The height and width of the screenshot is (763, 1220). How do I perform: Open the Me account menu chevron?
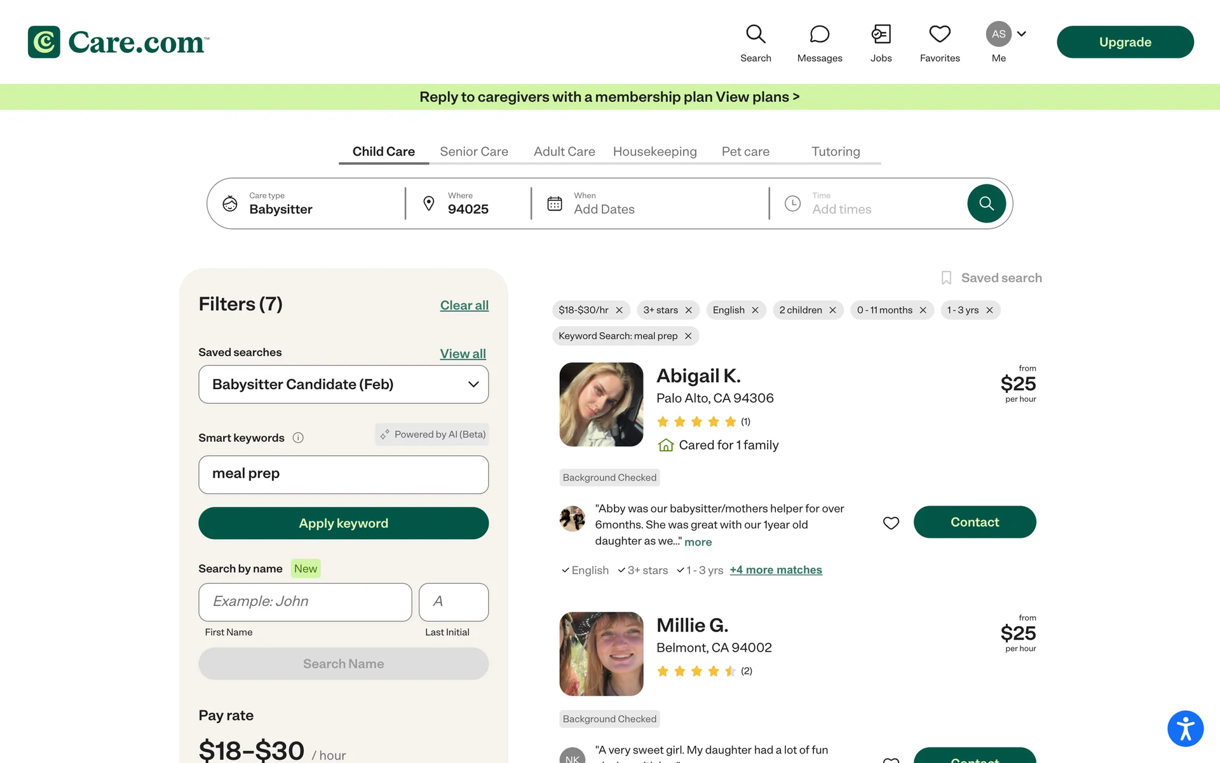(1021, 34)
